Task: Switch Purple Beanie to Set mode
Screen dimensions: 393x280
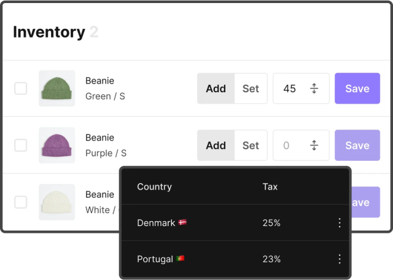Action: pyautogui.click(x=251, y=146)
